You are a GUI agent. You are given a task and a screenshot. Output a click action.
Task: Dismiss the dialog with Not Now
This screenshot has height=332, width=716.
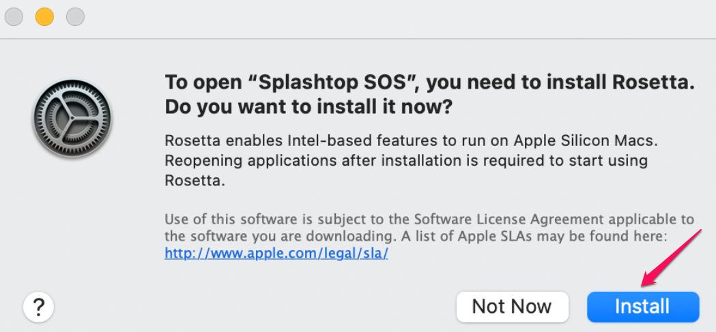click(x=512, y=307)
